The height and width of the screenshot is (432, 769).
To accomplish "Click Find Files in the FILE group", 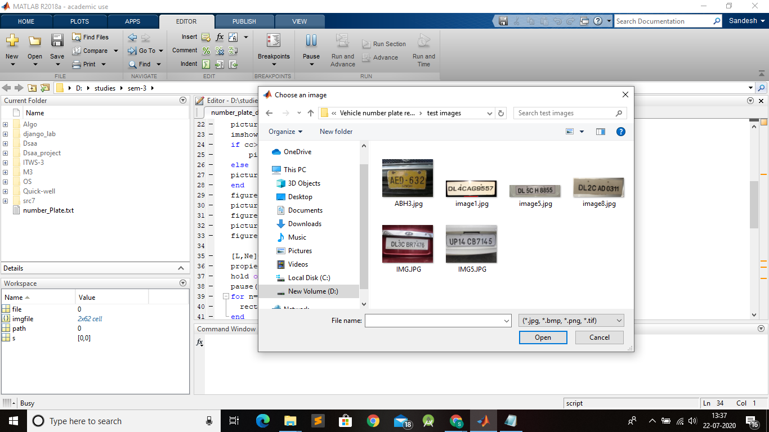I will click(90, 37).
